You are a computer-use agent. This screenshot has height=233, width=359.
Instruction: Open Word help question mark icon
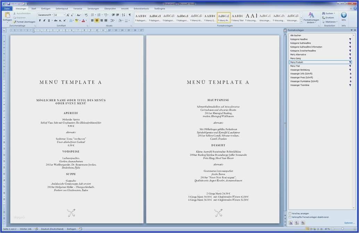[x=355, y=9]
